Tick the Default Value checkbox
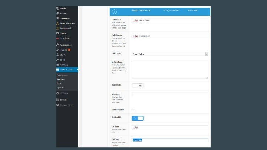Viewport: 267px width, 150px height. (x=133, y=110)
